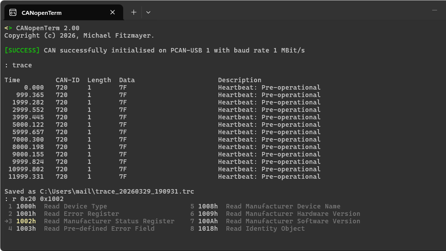Click the CAN-ID column header
The width and height of the screenshot is (446, 251).
[67, 80]
